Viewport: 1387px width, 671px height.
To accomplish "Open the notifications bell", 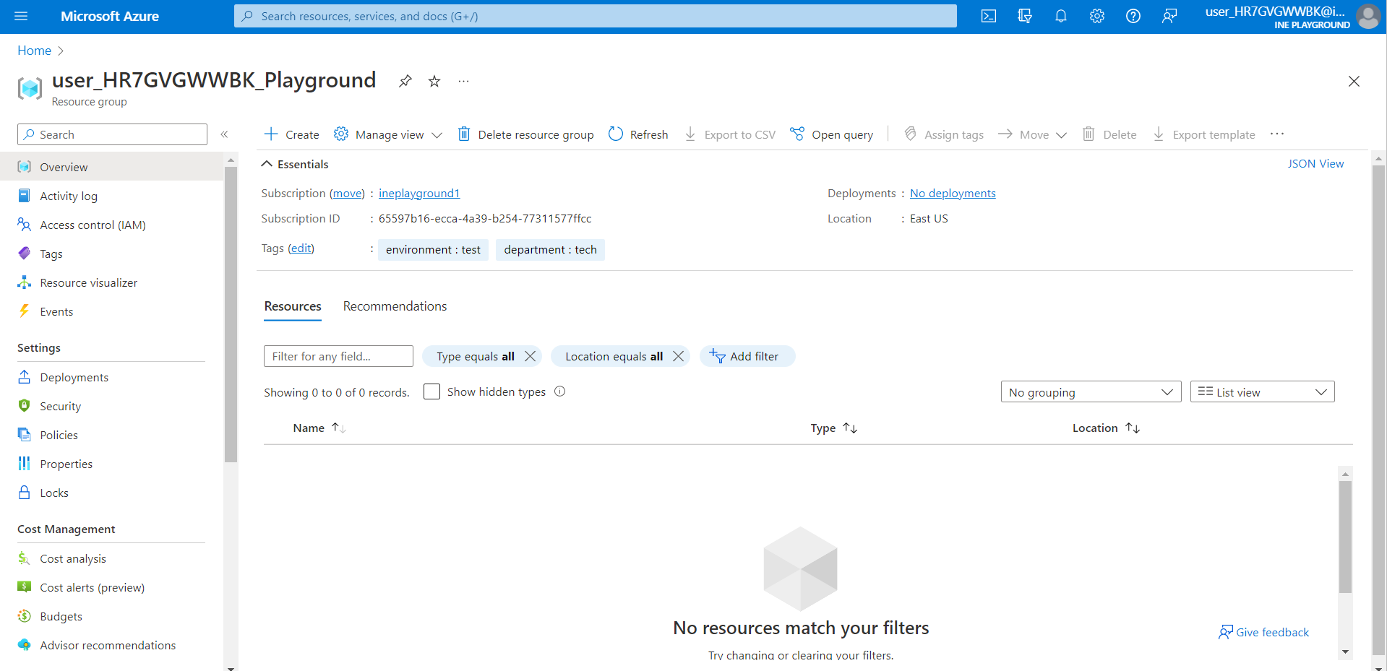I will pos(1060,16).
